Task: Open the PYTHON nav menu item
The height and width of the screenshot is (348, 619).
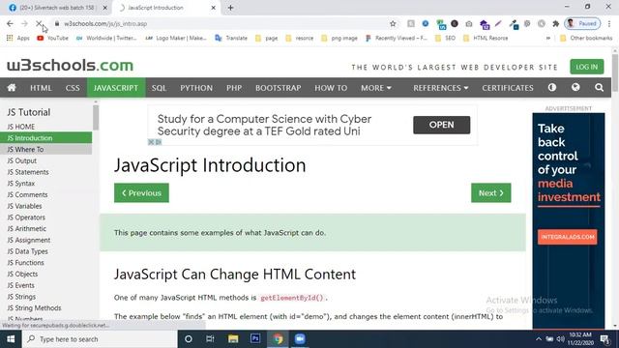Action: [196, 88]
